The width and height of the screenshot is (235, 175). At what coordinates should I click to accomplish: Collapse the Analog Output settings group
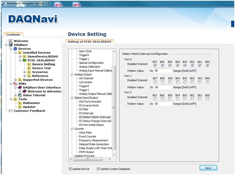[x=72, y=74]
